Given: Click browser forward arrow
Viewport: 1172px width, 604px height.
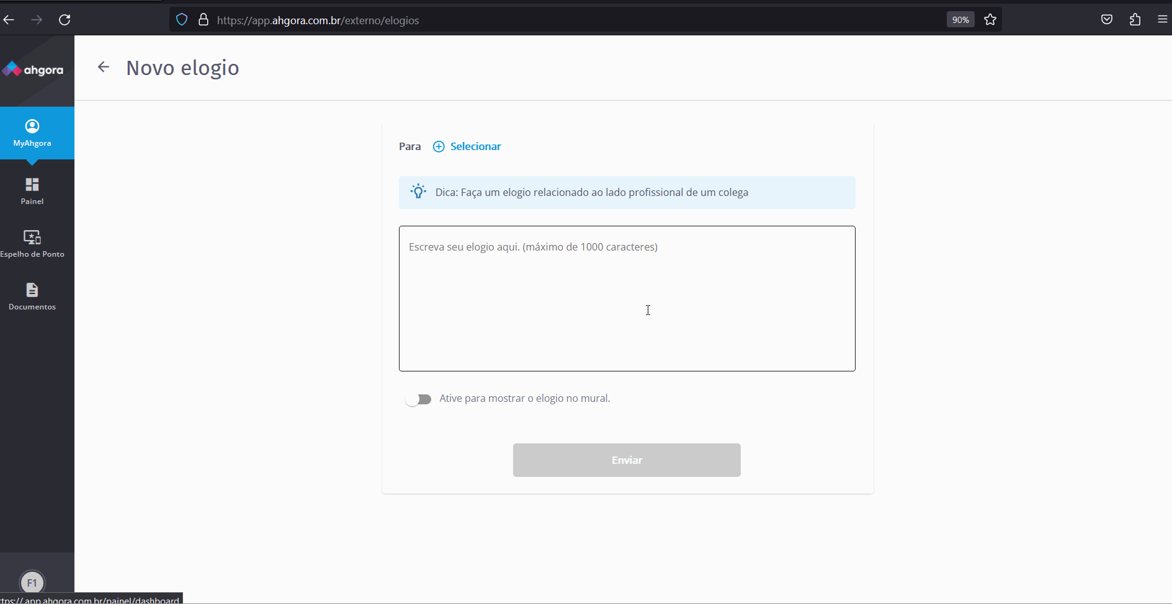Looking at the screenshot, I should [x=37, y=20].
